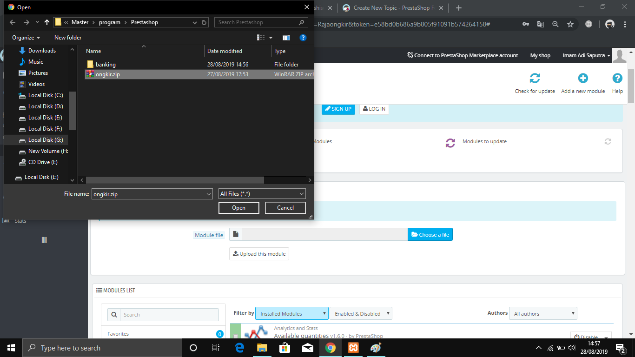635x357 pixels.
Task: Click the saved passwords key icon
Action: tap(526, 24)
